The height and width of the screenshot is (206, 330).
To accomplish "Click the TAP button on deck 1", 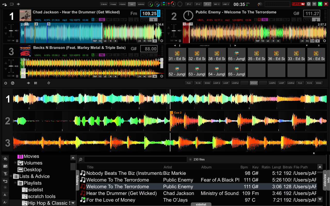I will [95, 41].
